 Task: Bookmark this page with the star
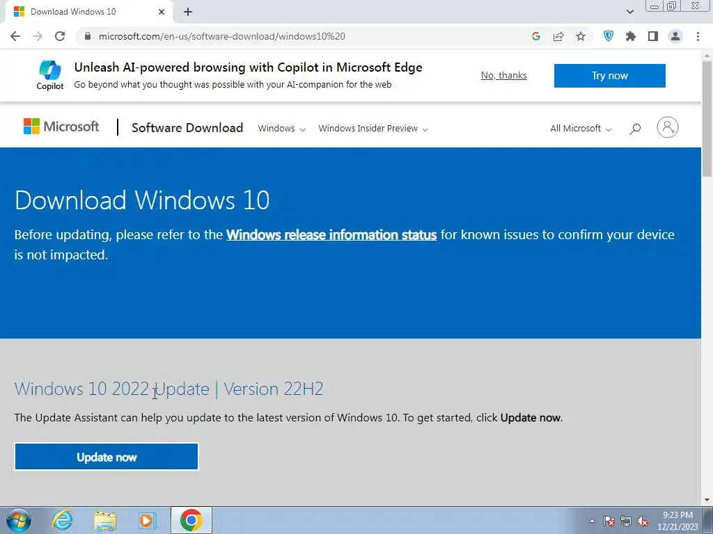(581, 36)
